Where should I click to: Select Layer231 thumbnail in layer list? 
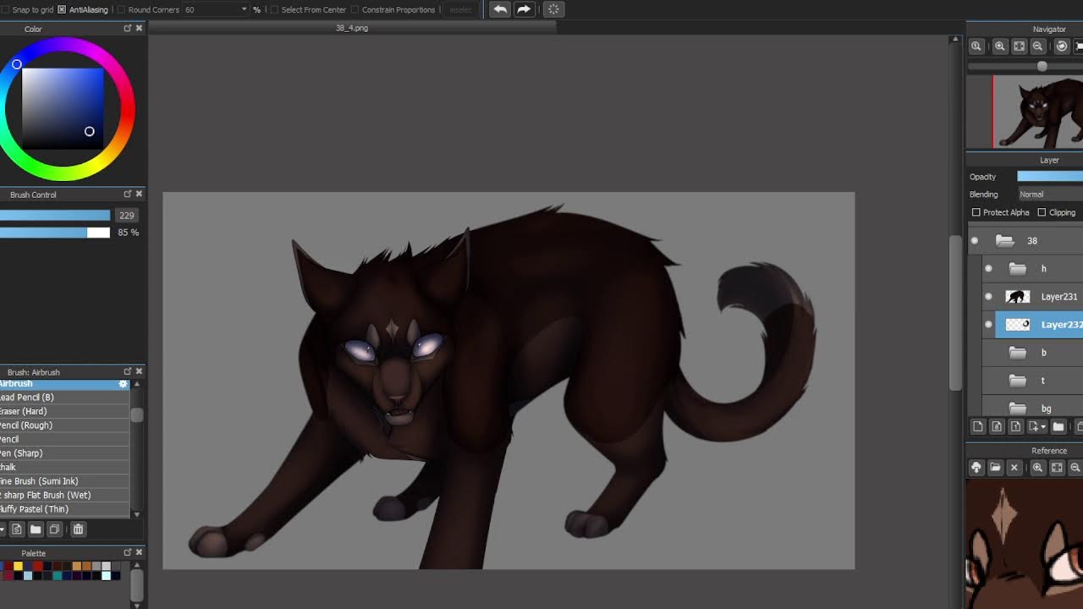[x=1017, y=297]
